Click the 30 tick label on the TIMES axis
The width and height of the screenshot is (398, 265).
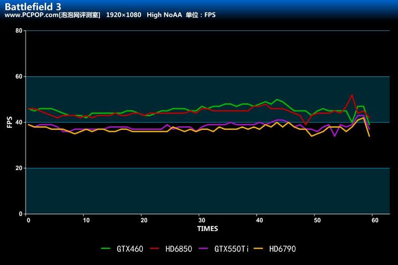click(202, 220)
